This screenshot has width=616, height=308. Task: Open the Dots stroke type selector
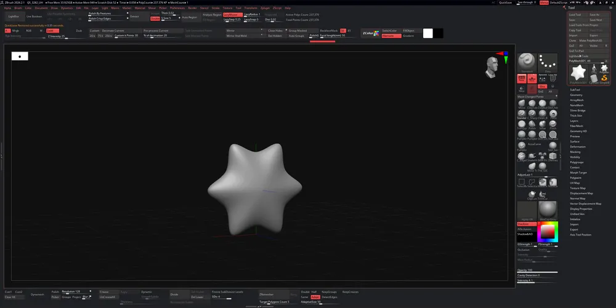548,63
